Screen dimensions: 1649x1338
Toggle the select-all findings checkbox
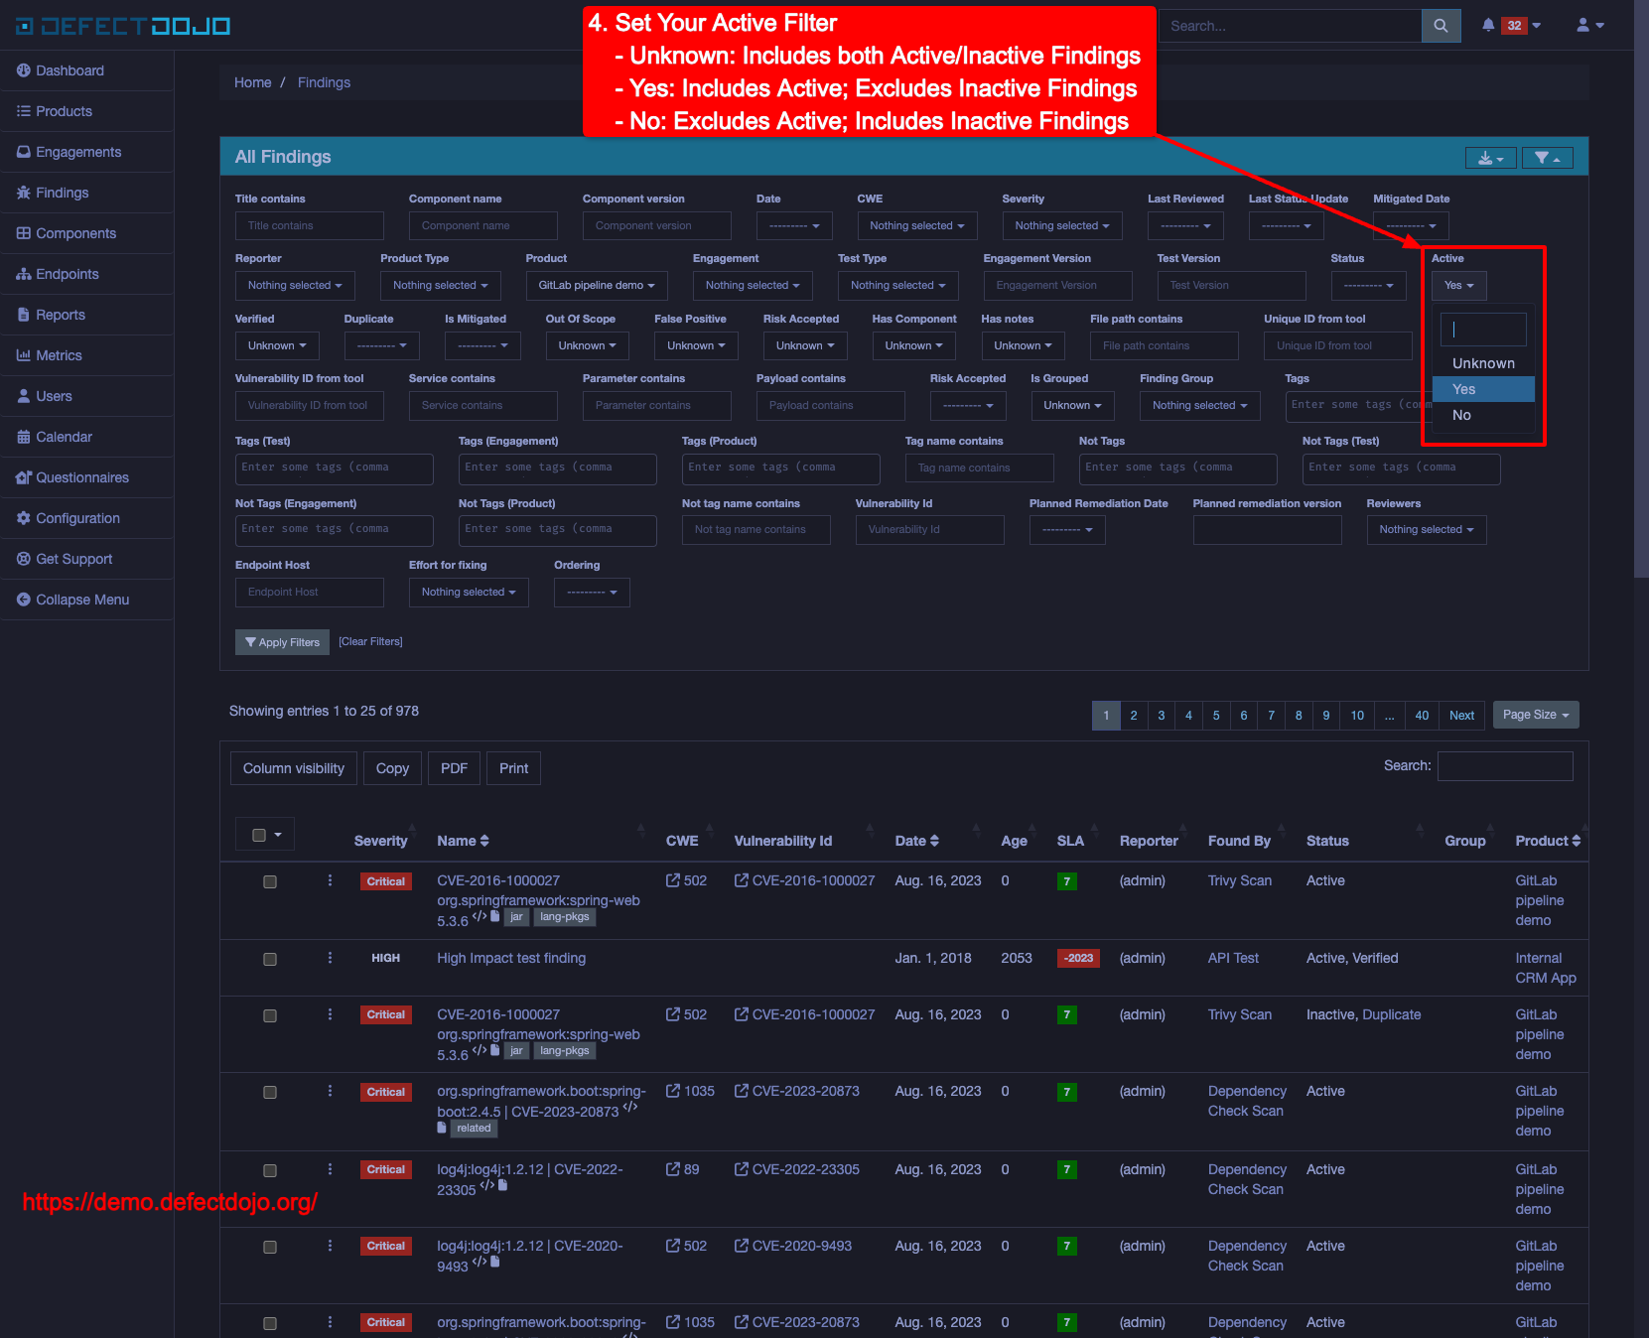pyautogui.click(x=259, y=835)
